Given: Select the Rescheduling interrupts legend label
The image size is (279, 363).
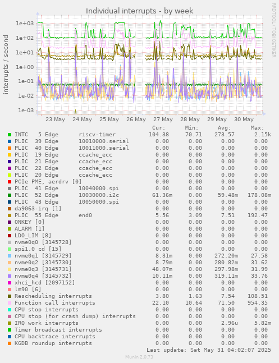Looking at the screenshot, I should coord(53,296).
